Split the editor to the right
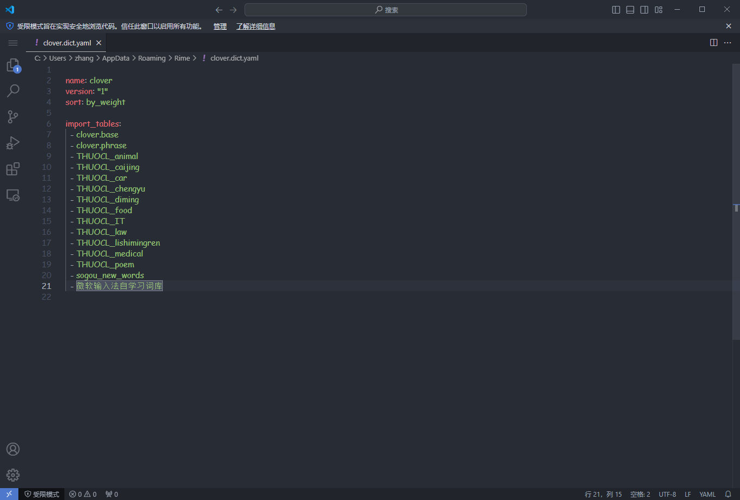740x500 pixels. click(x=713, y=43)
